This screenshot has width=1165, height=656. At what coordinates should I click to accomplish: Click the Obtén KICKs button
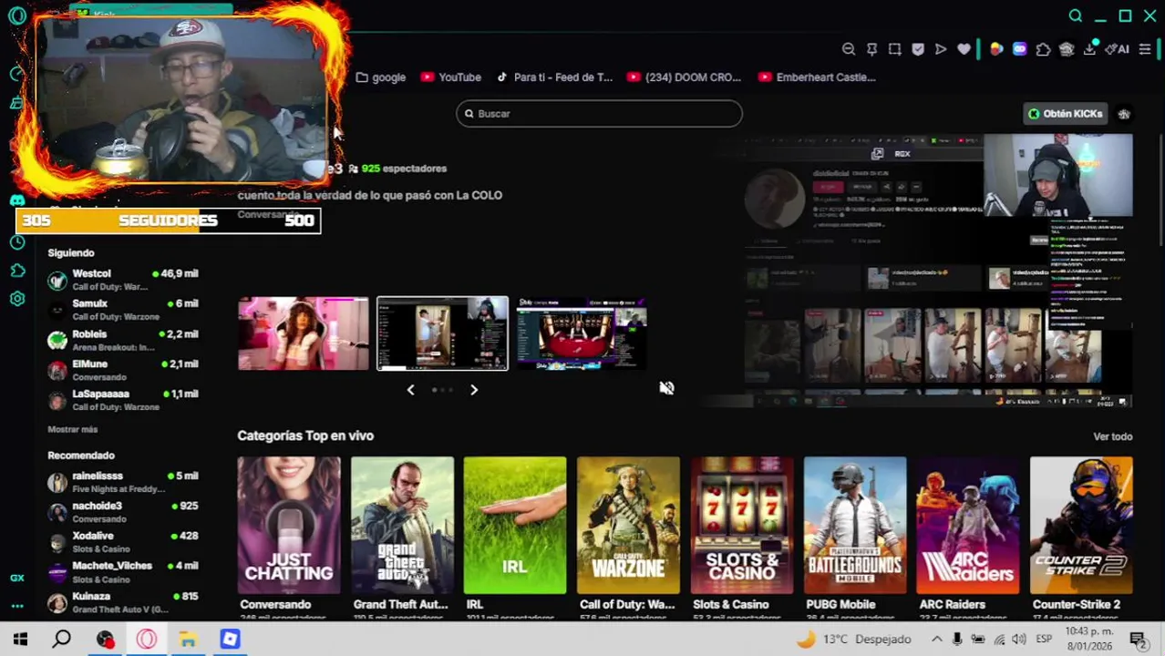1065,114
